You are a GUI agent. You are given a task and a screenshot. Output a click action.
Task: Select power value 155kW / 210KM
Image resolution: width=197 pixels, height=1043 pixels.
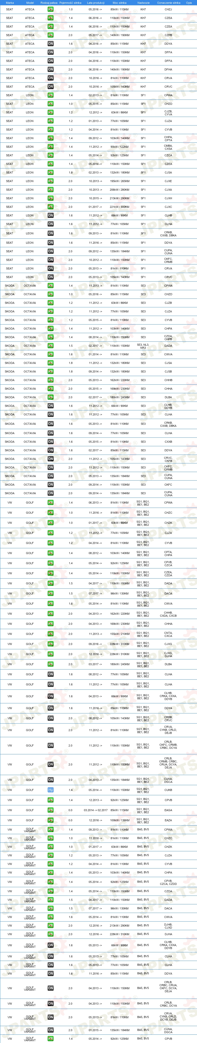click(119, 634)
